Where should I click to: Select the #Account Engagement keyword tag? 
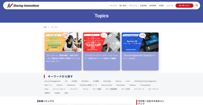point(52,81)
